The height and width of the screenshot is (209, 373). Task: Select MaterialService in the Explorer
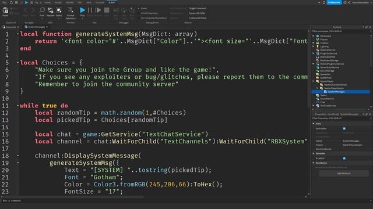tap(328, 50)
